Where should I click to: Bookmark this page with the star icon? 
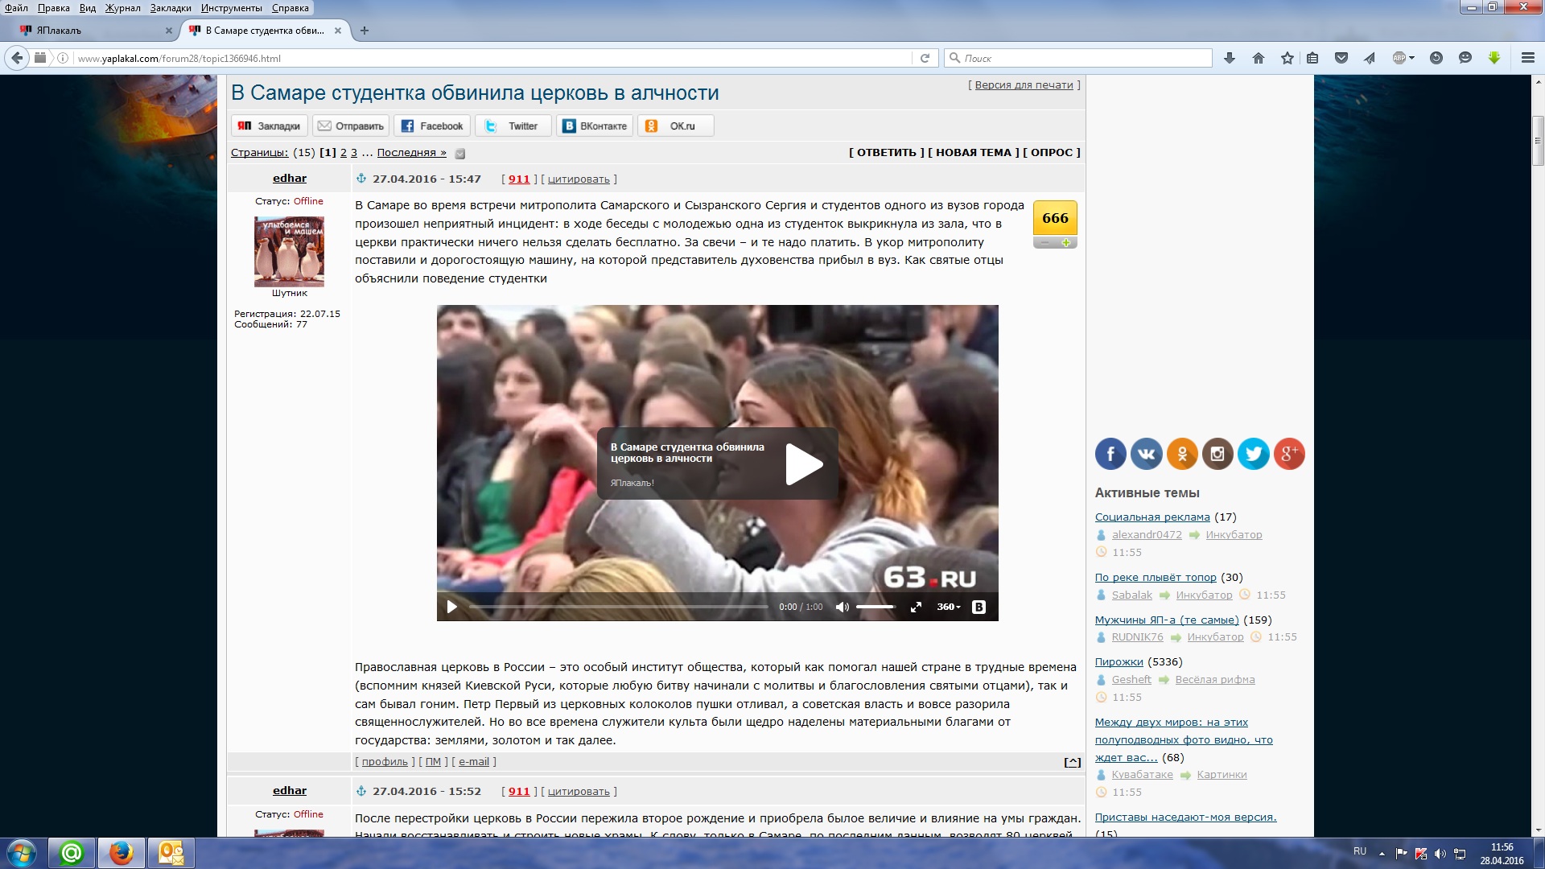click(x=1287, y=58)
